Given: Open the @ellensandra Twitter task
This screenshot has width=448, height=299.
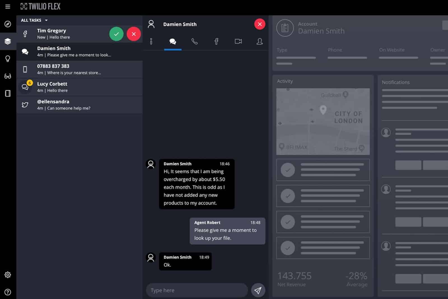Looking at the screenshot, I should (80, 105).
